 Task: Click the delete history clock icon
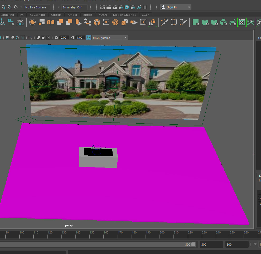pyautogui.click(x=11, y=22)
